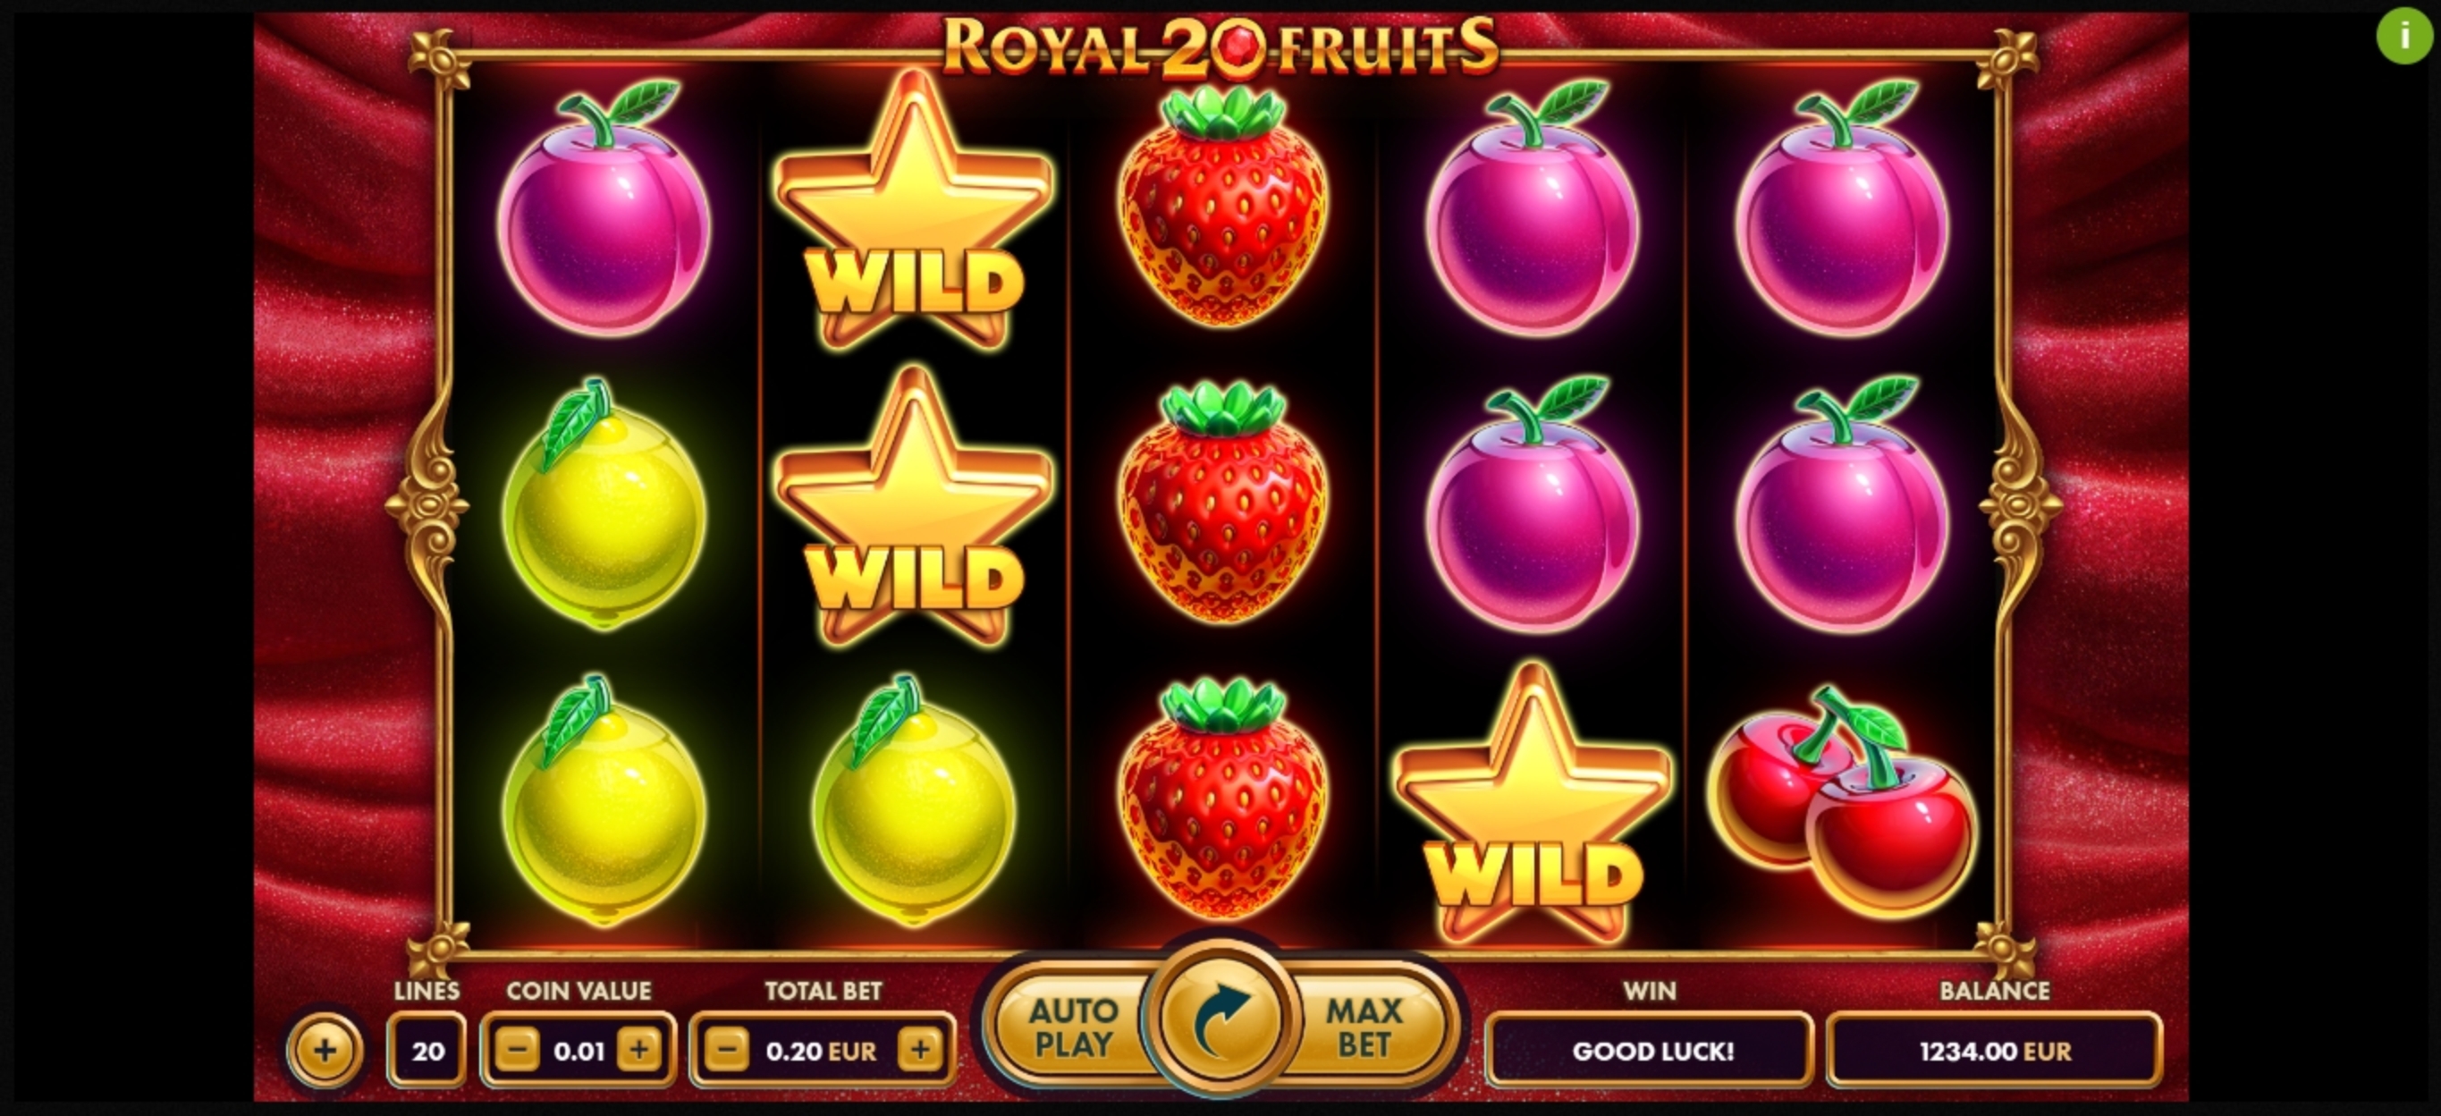2441x1116 pixels.
Task: Spin the reels with arrow button
Action: click(x=1220, y=1020)
